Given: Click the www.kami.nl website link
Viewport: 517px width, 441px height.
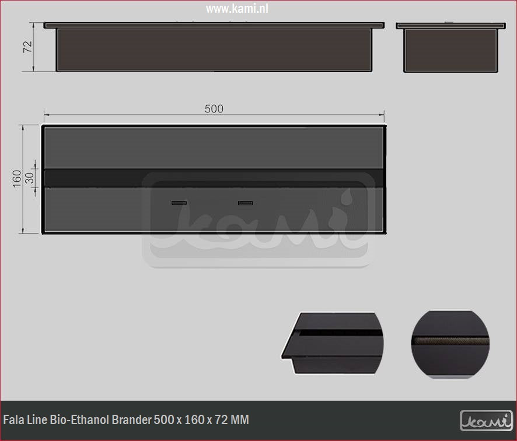Looking at the screenshot, I should tap(237, 9).
